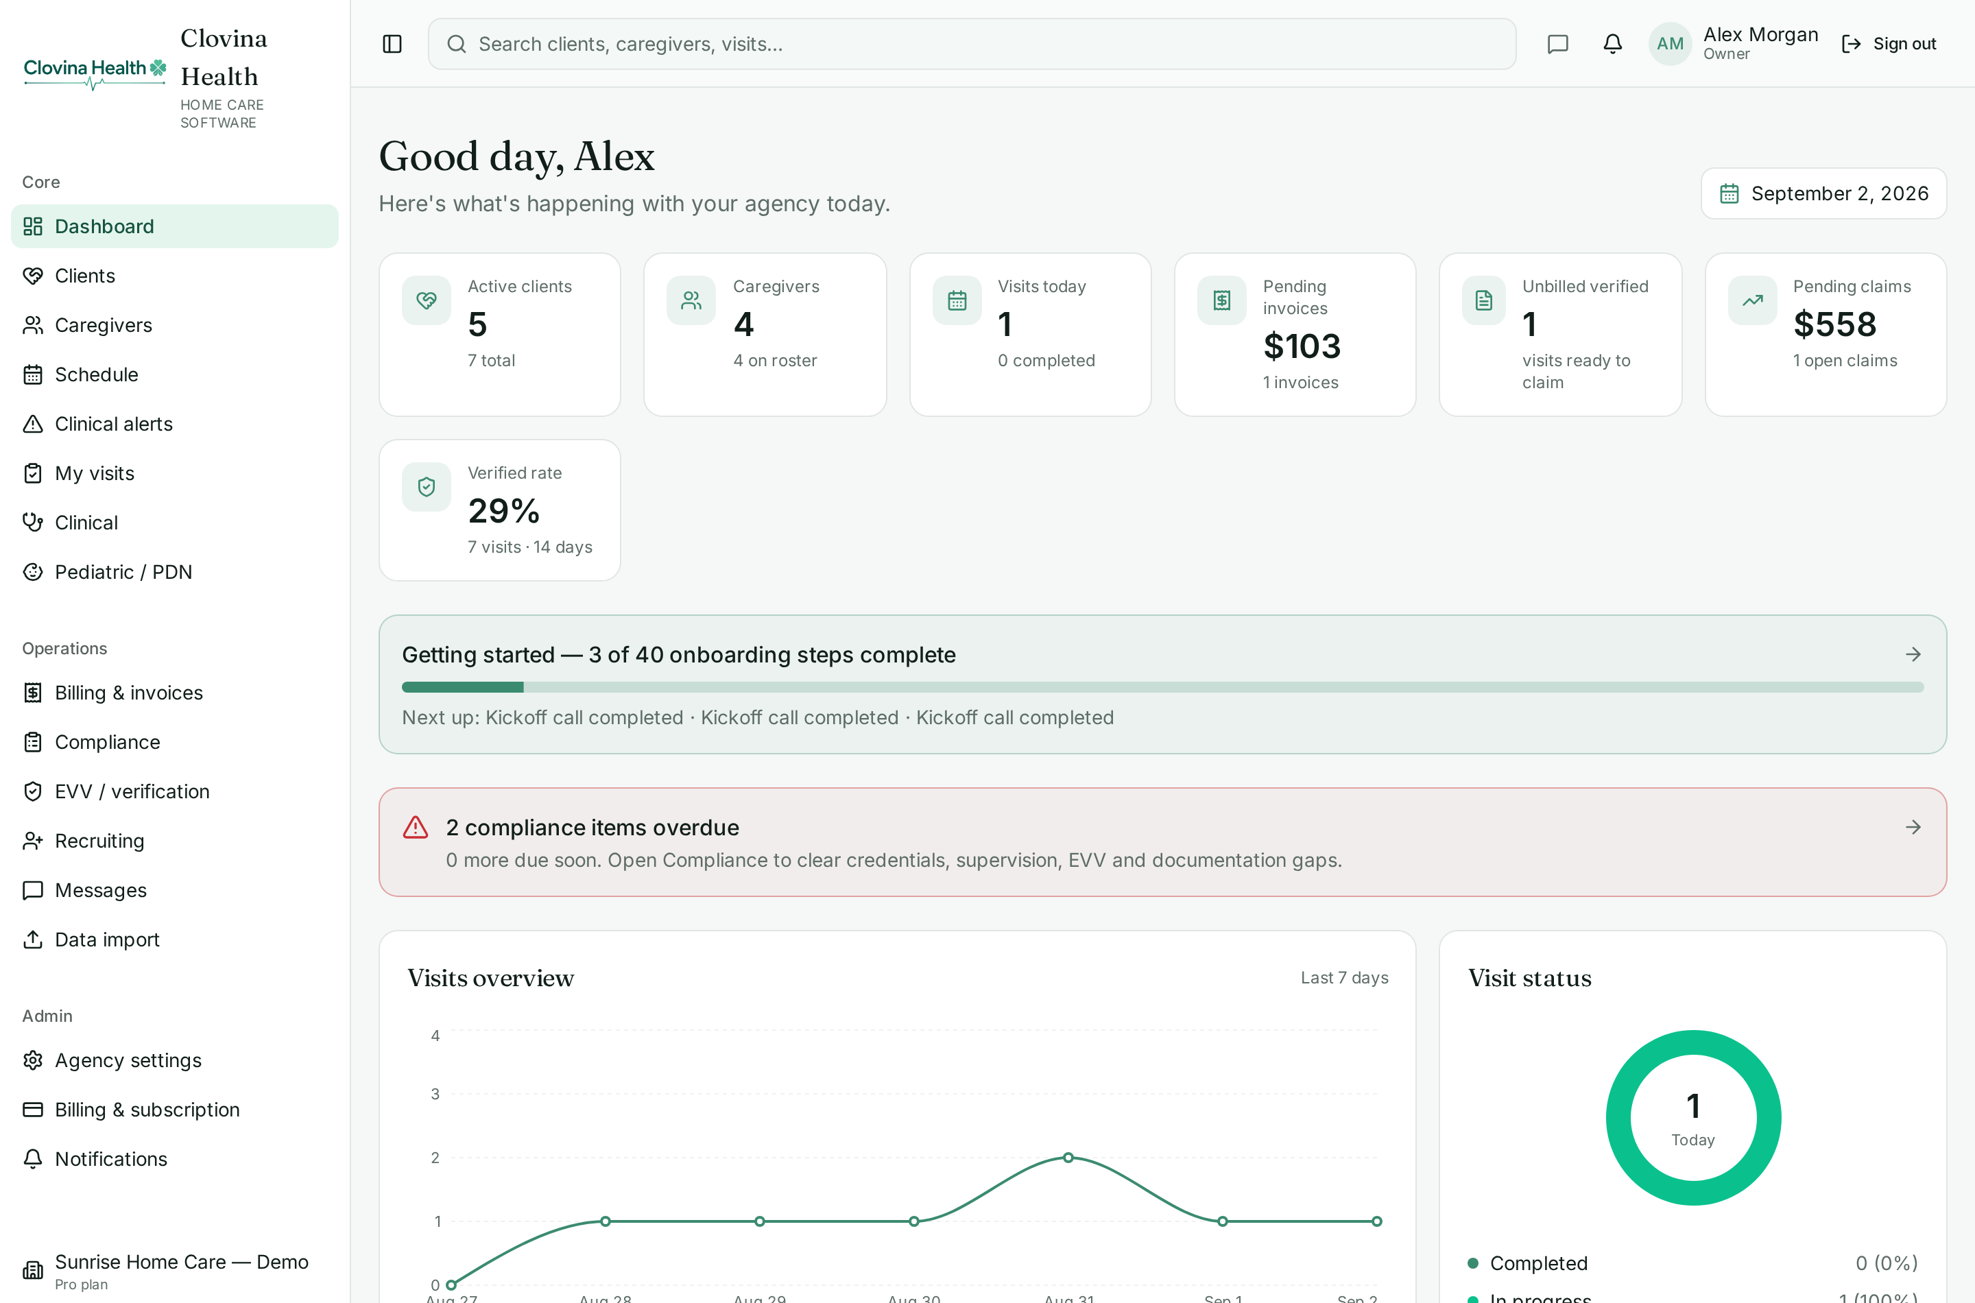Image resolution: width=1975 pixels, height=1303 pixels.
Task: Click the calendar icon in date button
Action: (x=1728, y=193)
